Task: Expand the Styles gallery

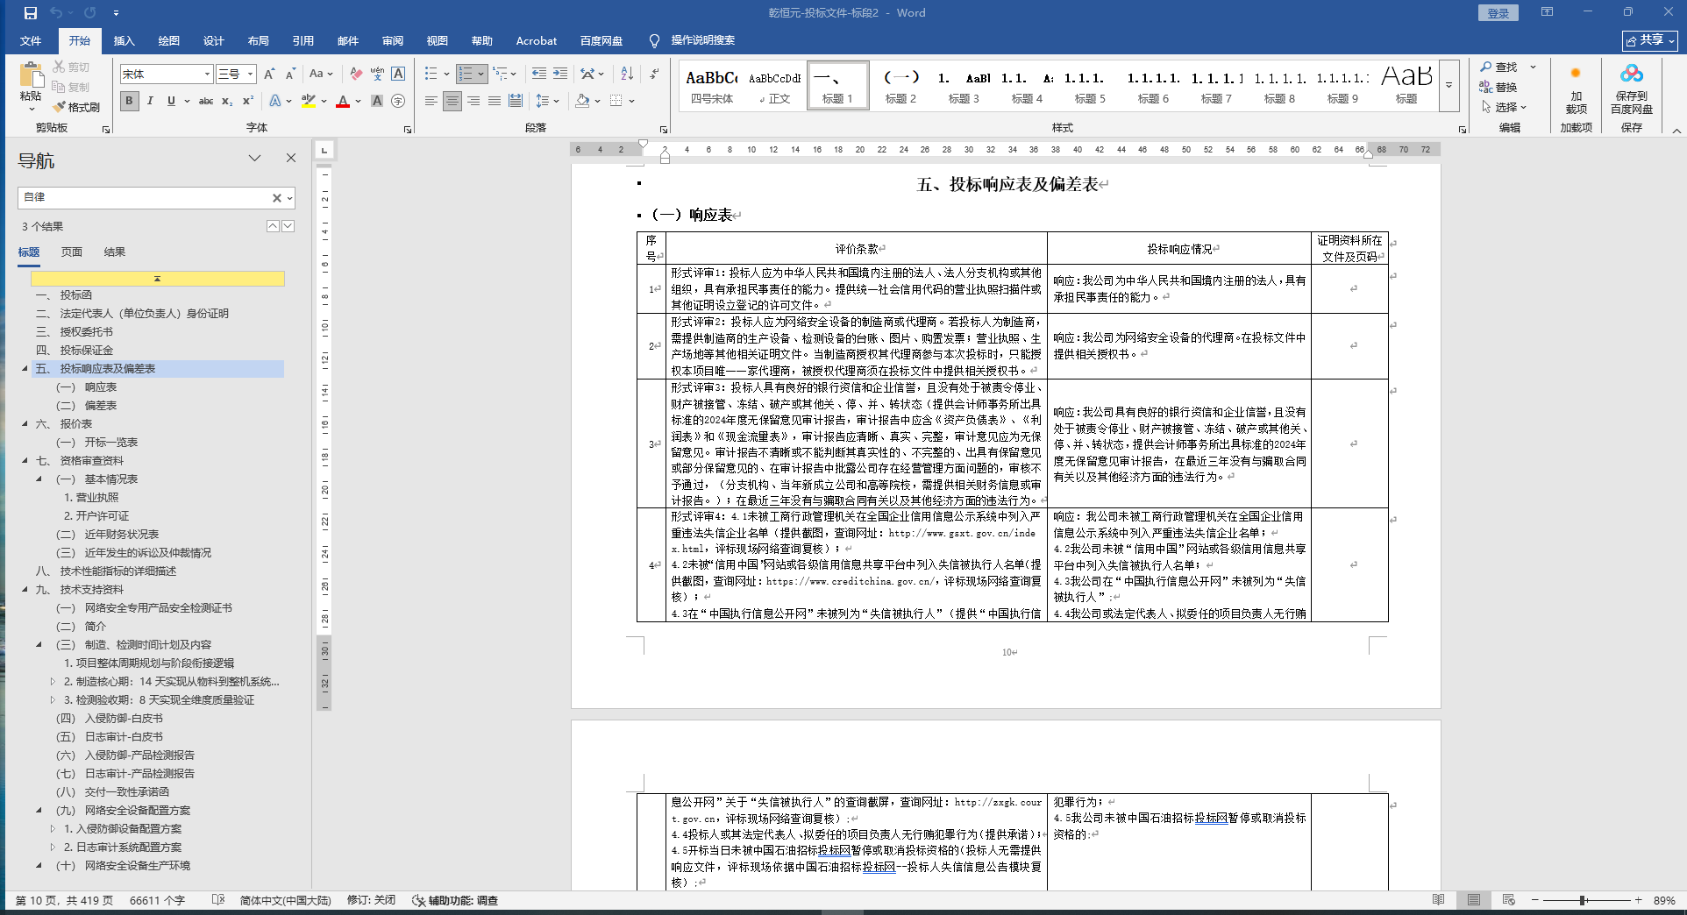Action: click(1449, 86)
